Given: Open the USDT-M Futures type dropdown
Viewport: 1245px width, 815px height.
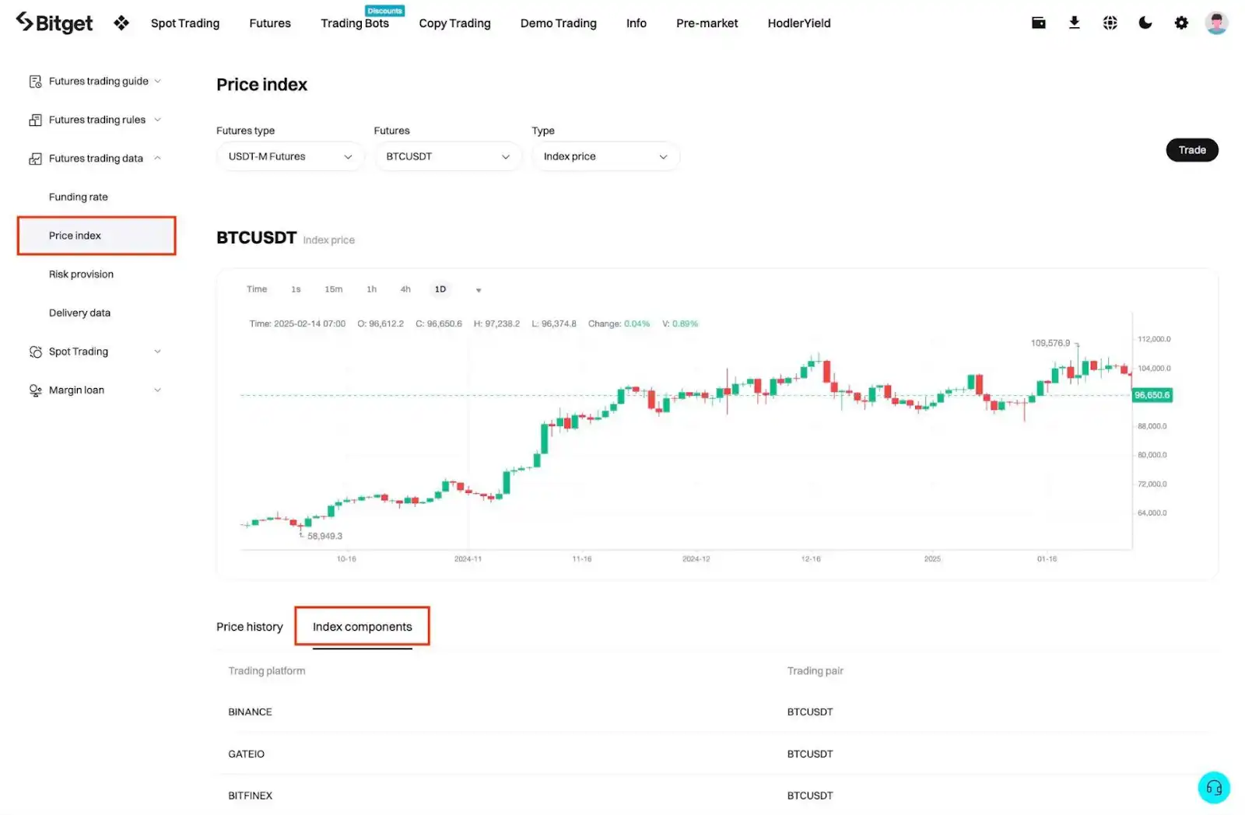Looking at the screenshot, I should point(289,156).
